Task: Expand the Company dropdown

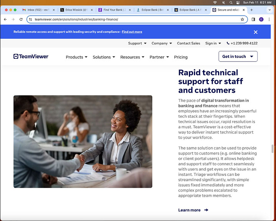Action: pos(162,43)
